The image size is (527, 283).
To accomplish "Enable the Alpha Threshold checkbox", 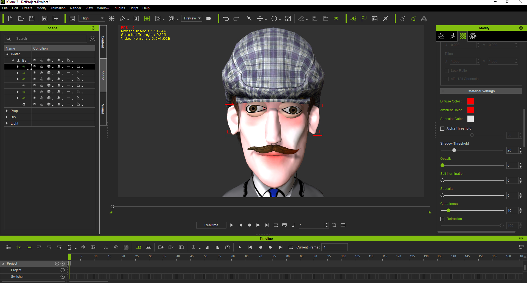I will [x=442, y=128].
